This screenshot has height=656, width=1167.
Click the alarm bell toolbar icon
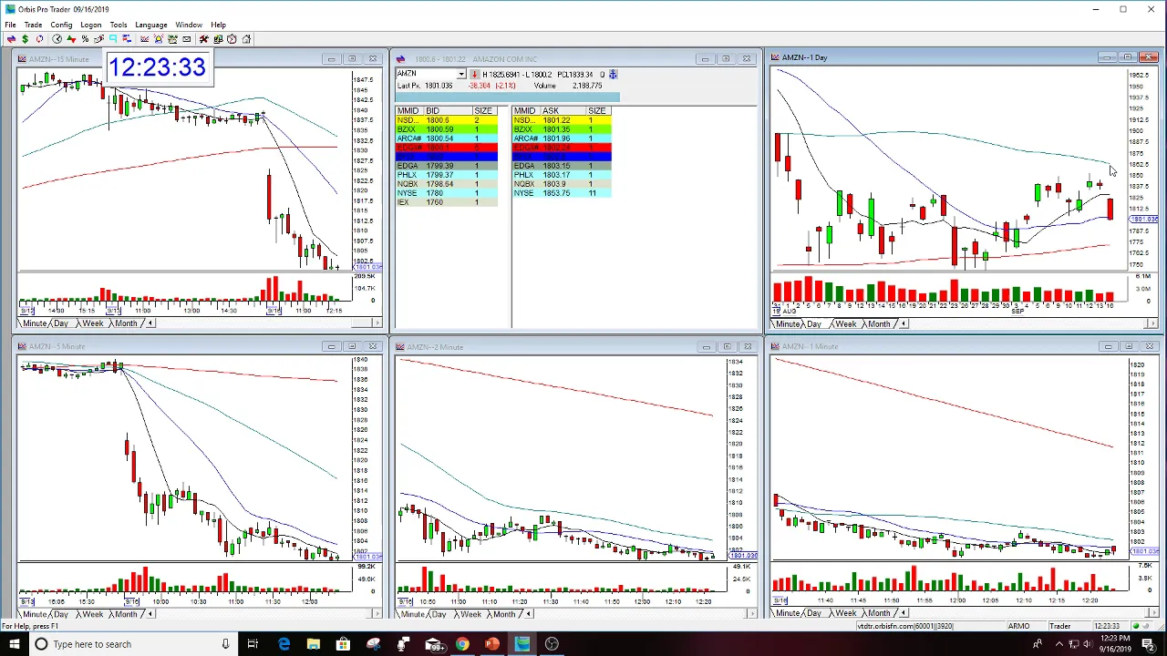158,39
